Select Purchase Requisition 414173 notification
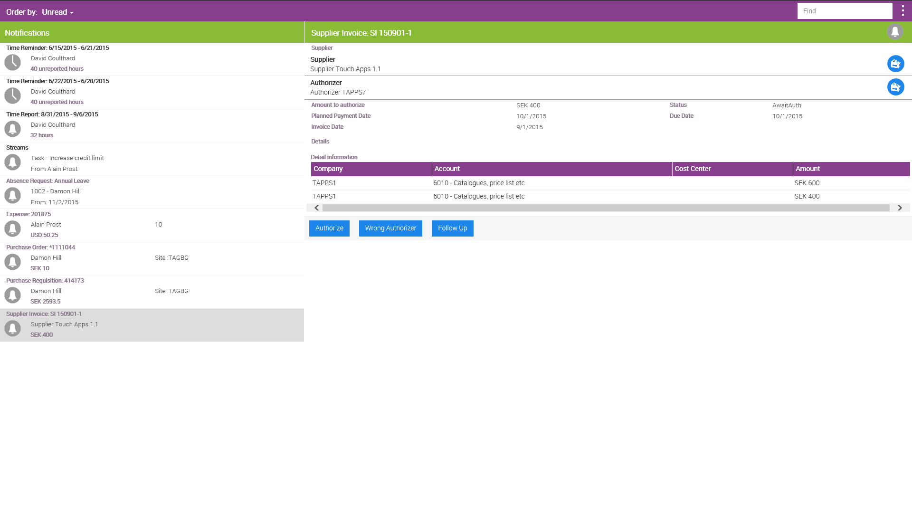This screenshot has width=912, height=513. point(152,292)
